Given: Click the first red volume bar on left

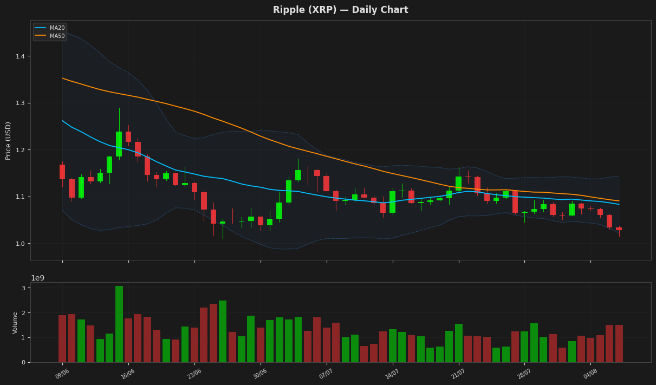Looking at the screenshot, I should pos(62,338).
